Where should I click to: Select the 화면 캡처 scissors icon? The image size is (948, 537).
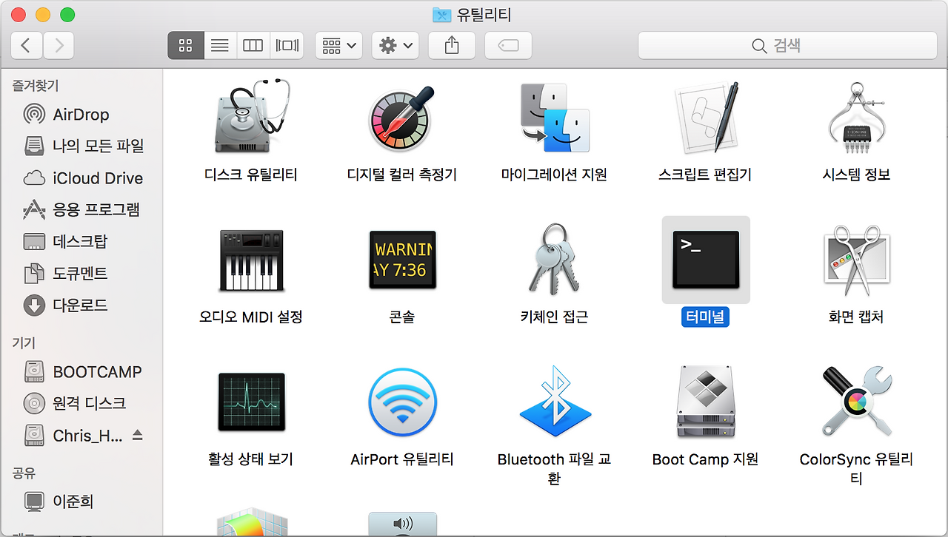coord(857,260)
